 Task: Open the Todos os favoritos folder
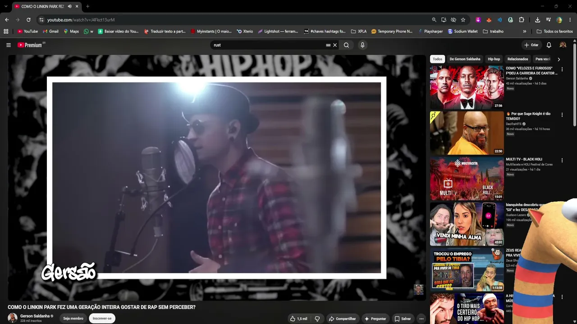click(x=554, y=31)
